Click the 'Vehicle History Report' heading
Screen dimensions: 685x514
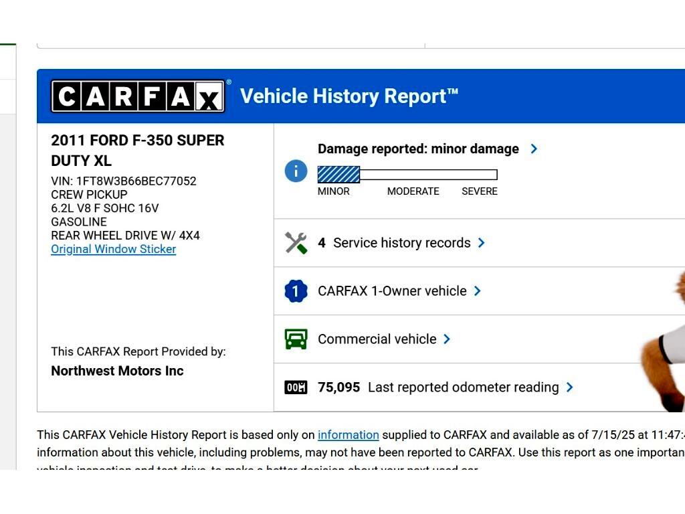[349, 96]
